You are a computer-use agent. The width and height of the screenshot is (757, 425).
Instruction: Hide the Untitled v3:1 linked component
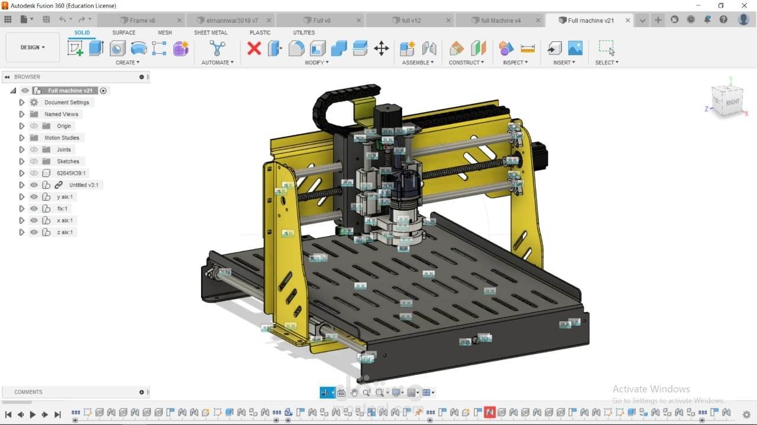click(33, 185)
